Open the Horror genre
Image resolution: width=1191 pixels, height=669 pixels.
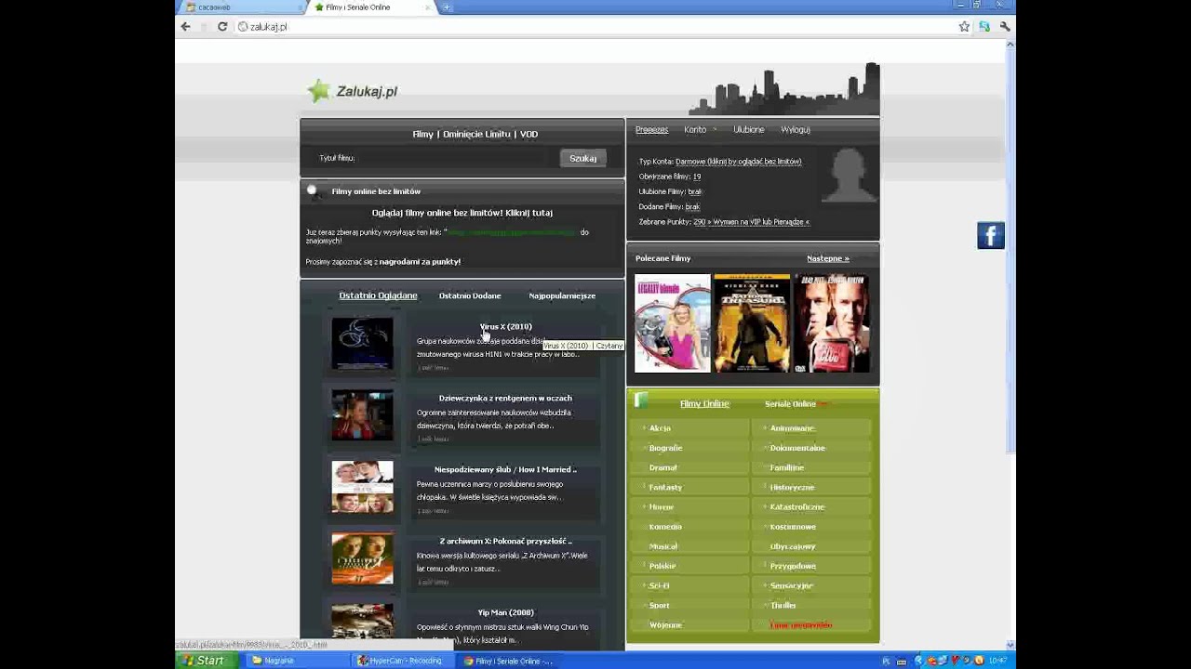click(x=661, y=507)
